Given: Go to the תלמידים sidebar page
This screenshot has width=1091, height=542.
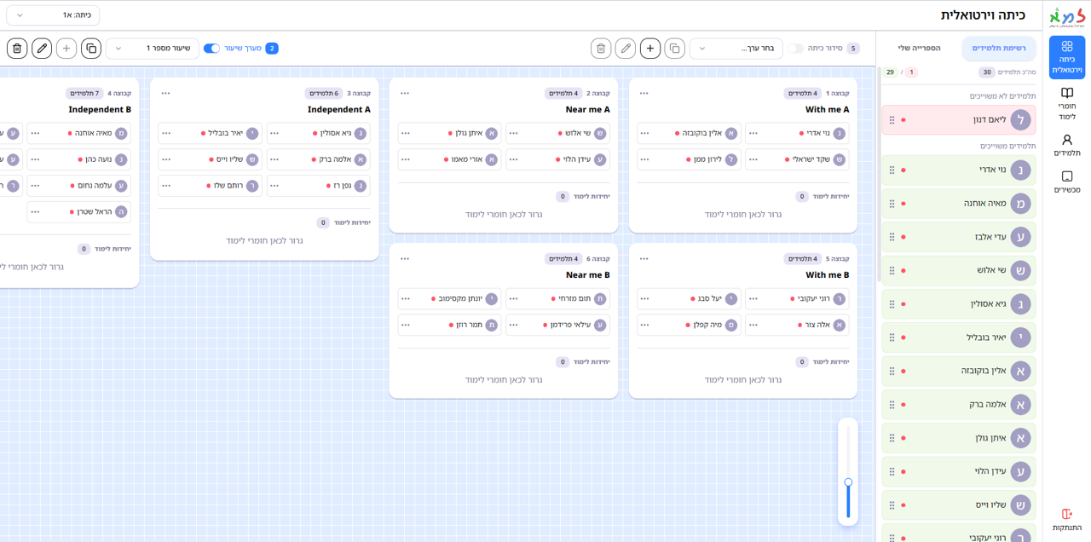Looking at the screenshot, I should click(x=1066, y=145).
